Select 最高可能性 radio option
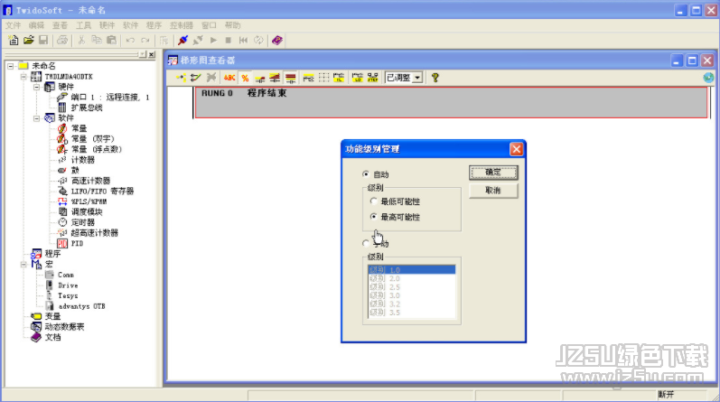The image size is (720, 402). click(x=373, y=217)
